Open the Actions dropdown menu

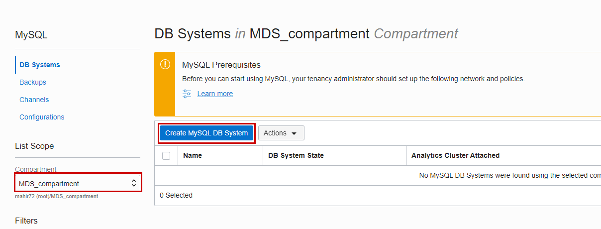point(281,133)
